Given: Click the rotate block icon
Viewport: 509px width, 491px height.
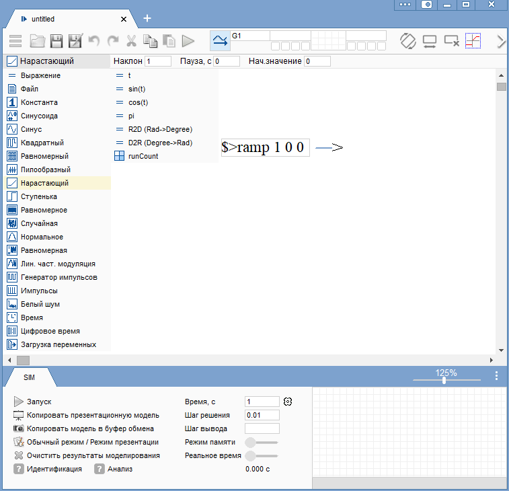Looking at the screenshot, I should pyautogui.click(x=407, y=41).
